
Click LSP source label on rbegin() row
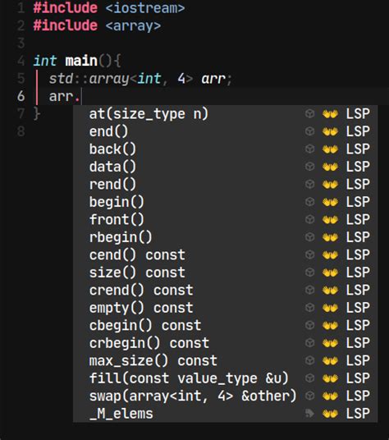click(x=358, y=237)
